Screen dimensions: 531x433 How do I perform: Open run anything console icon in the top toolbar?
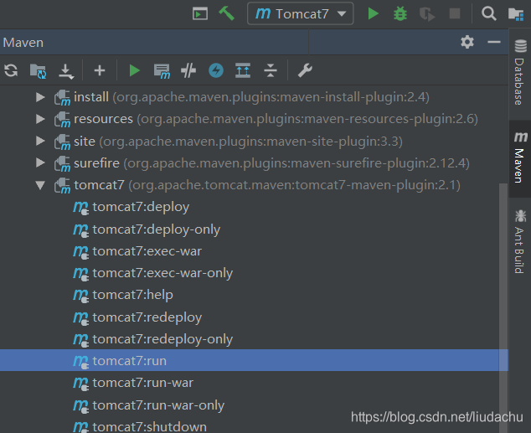[200, 14]
